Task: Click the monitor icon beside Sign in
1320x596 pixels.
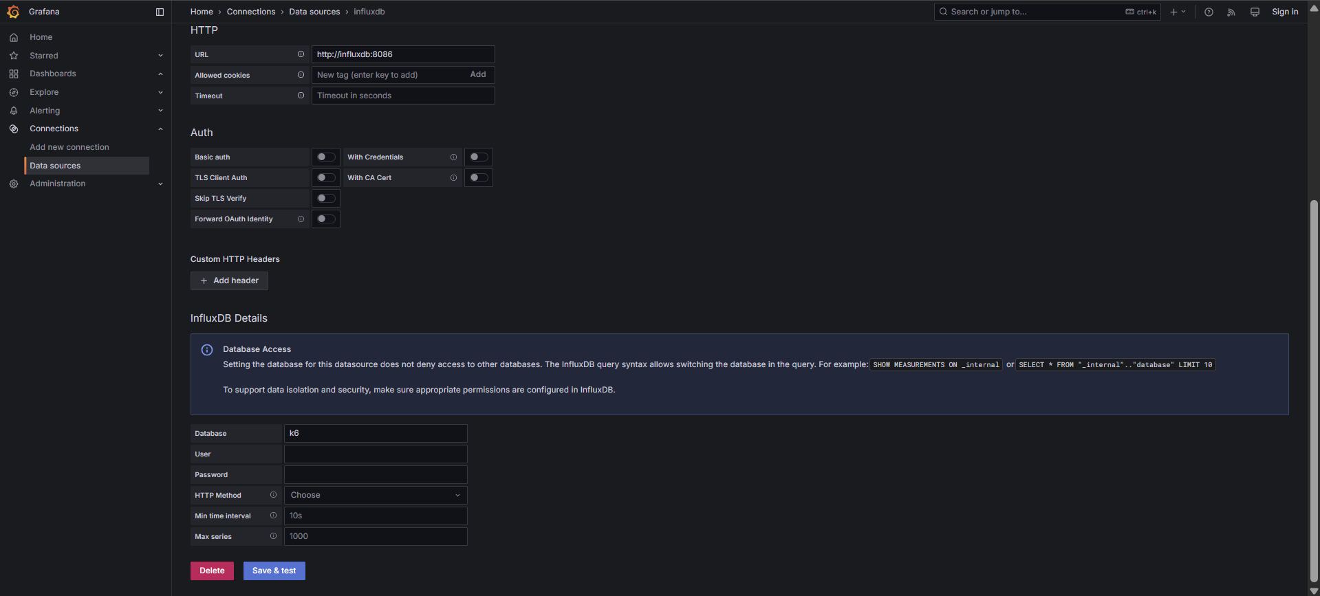Action: click(1255, 12)
